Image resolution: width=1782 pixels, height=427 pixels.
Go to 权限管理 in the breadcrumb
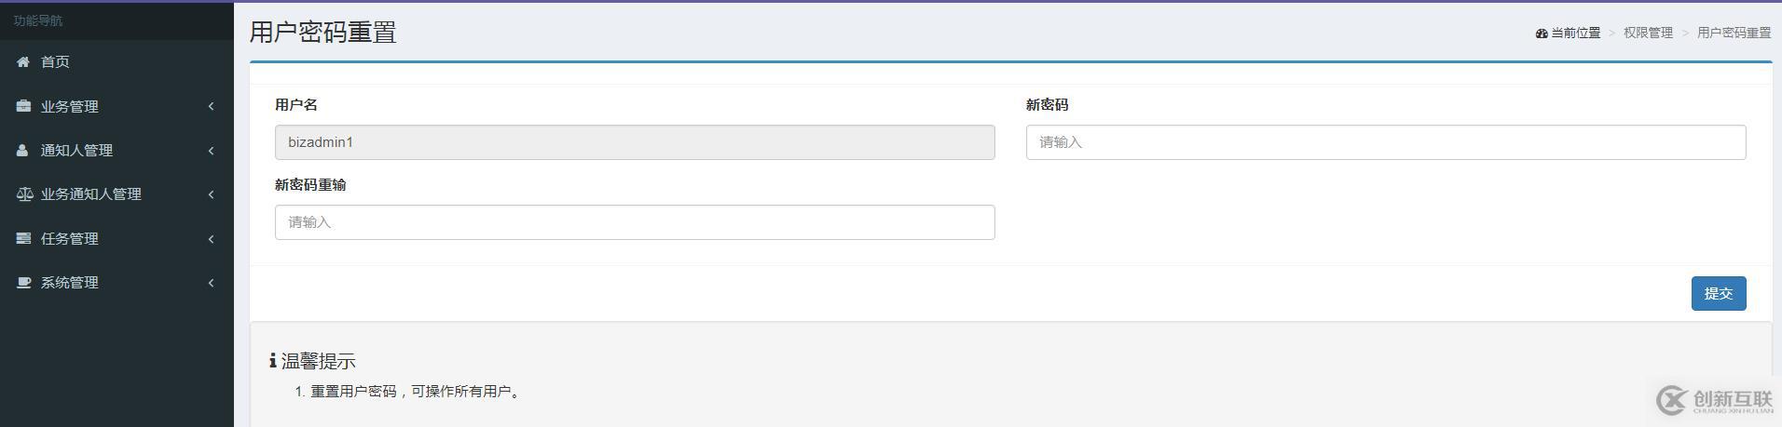point(1648,33)
